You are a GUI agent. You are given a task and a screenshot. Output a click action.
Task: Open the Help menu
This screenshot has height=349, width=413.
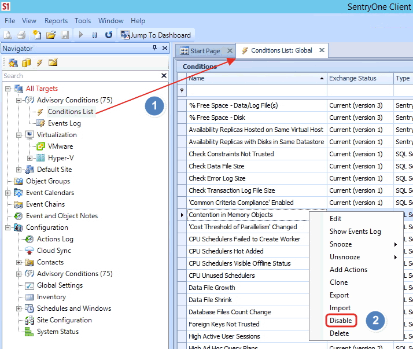coord(138,21)
